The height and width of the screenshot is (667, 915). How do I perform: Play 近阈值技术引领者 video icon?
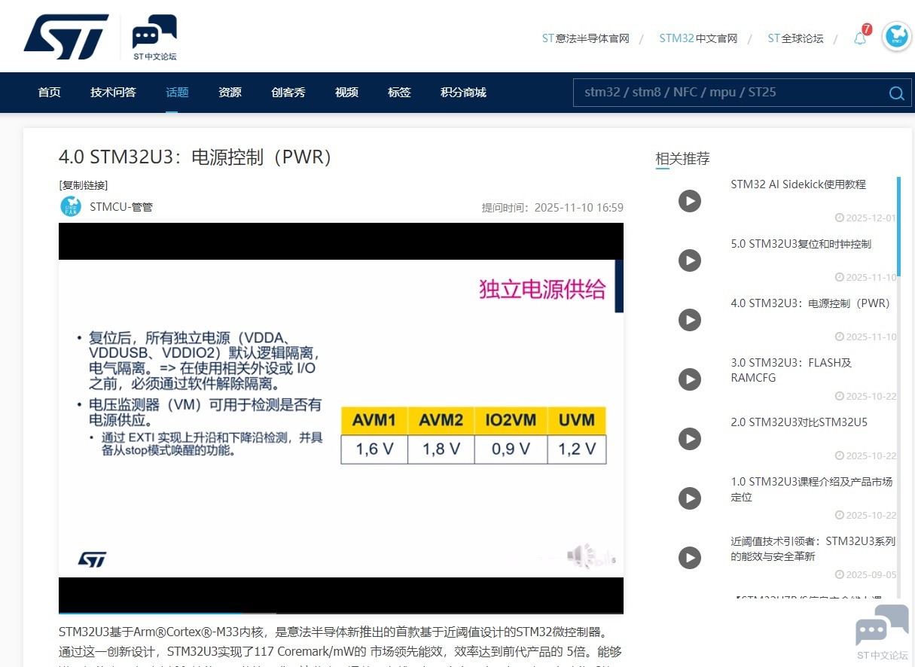[690, 557]
